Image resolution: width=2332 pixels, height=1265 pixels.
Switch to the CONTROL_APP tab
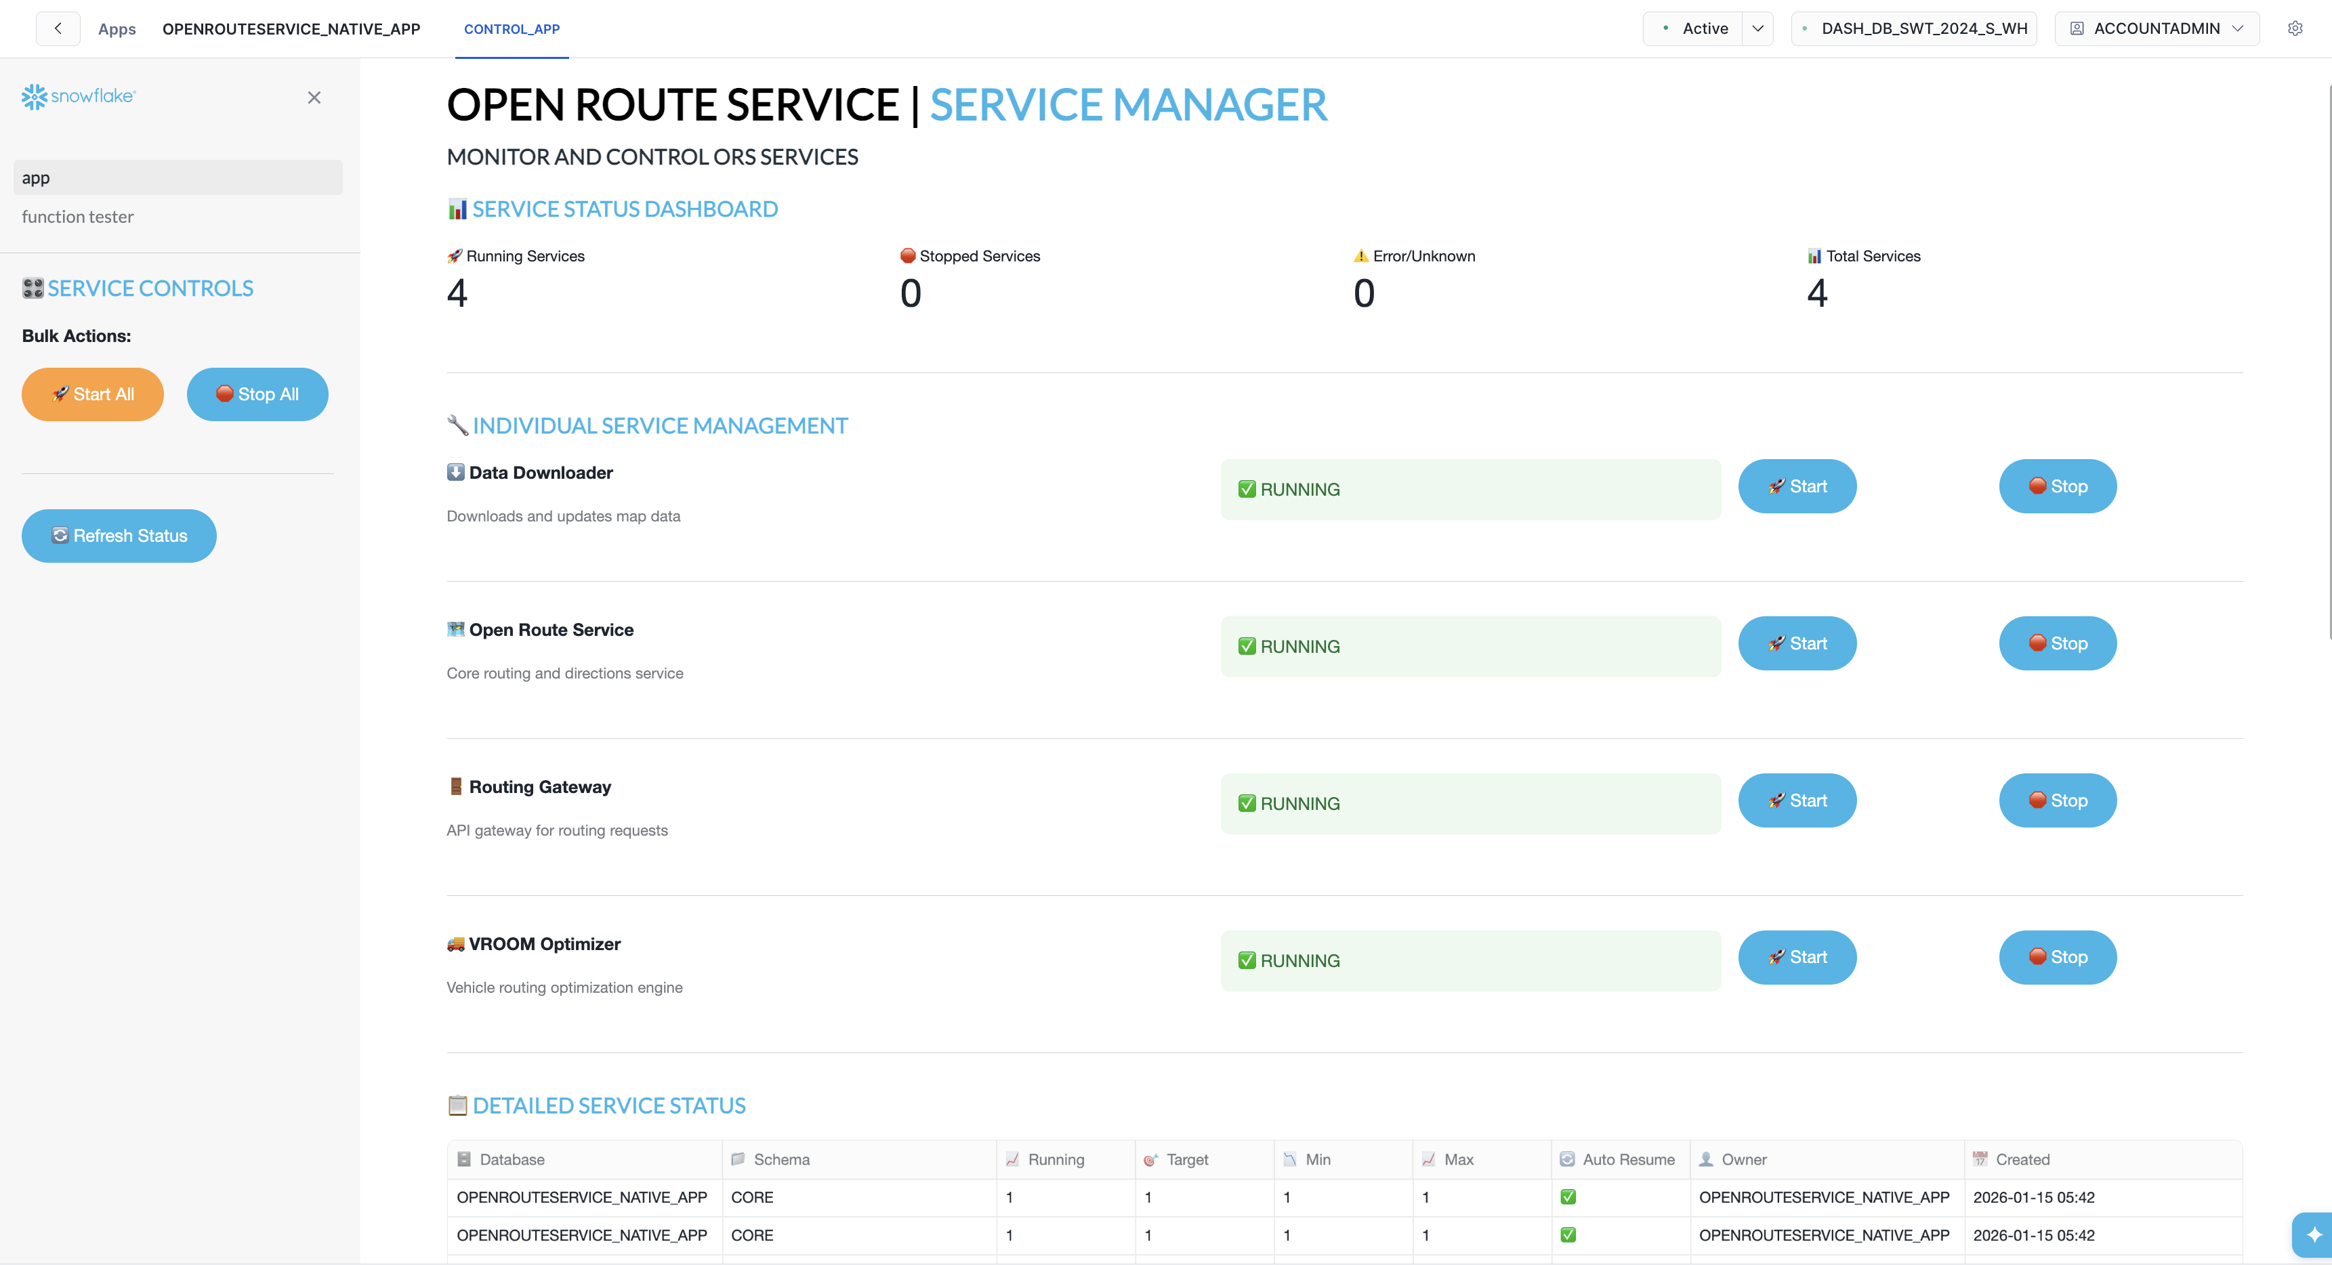pyautogui.click(x=512, y=28)
